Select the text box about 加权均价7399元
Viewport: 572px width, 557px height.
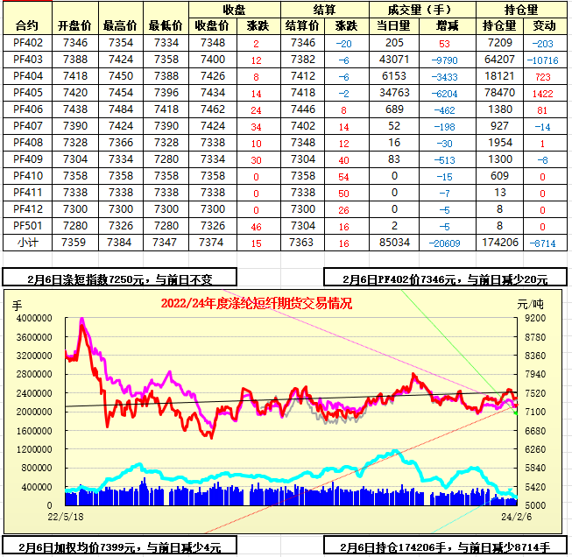(120, 547)
